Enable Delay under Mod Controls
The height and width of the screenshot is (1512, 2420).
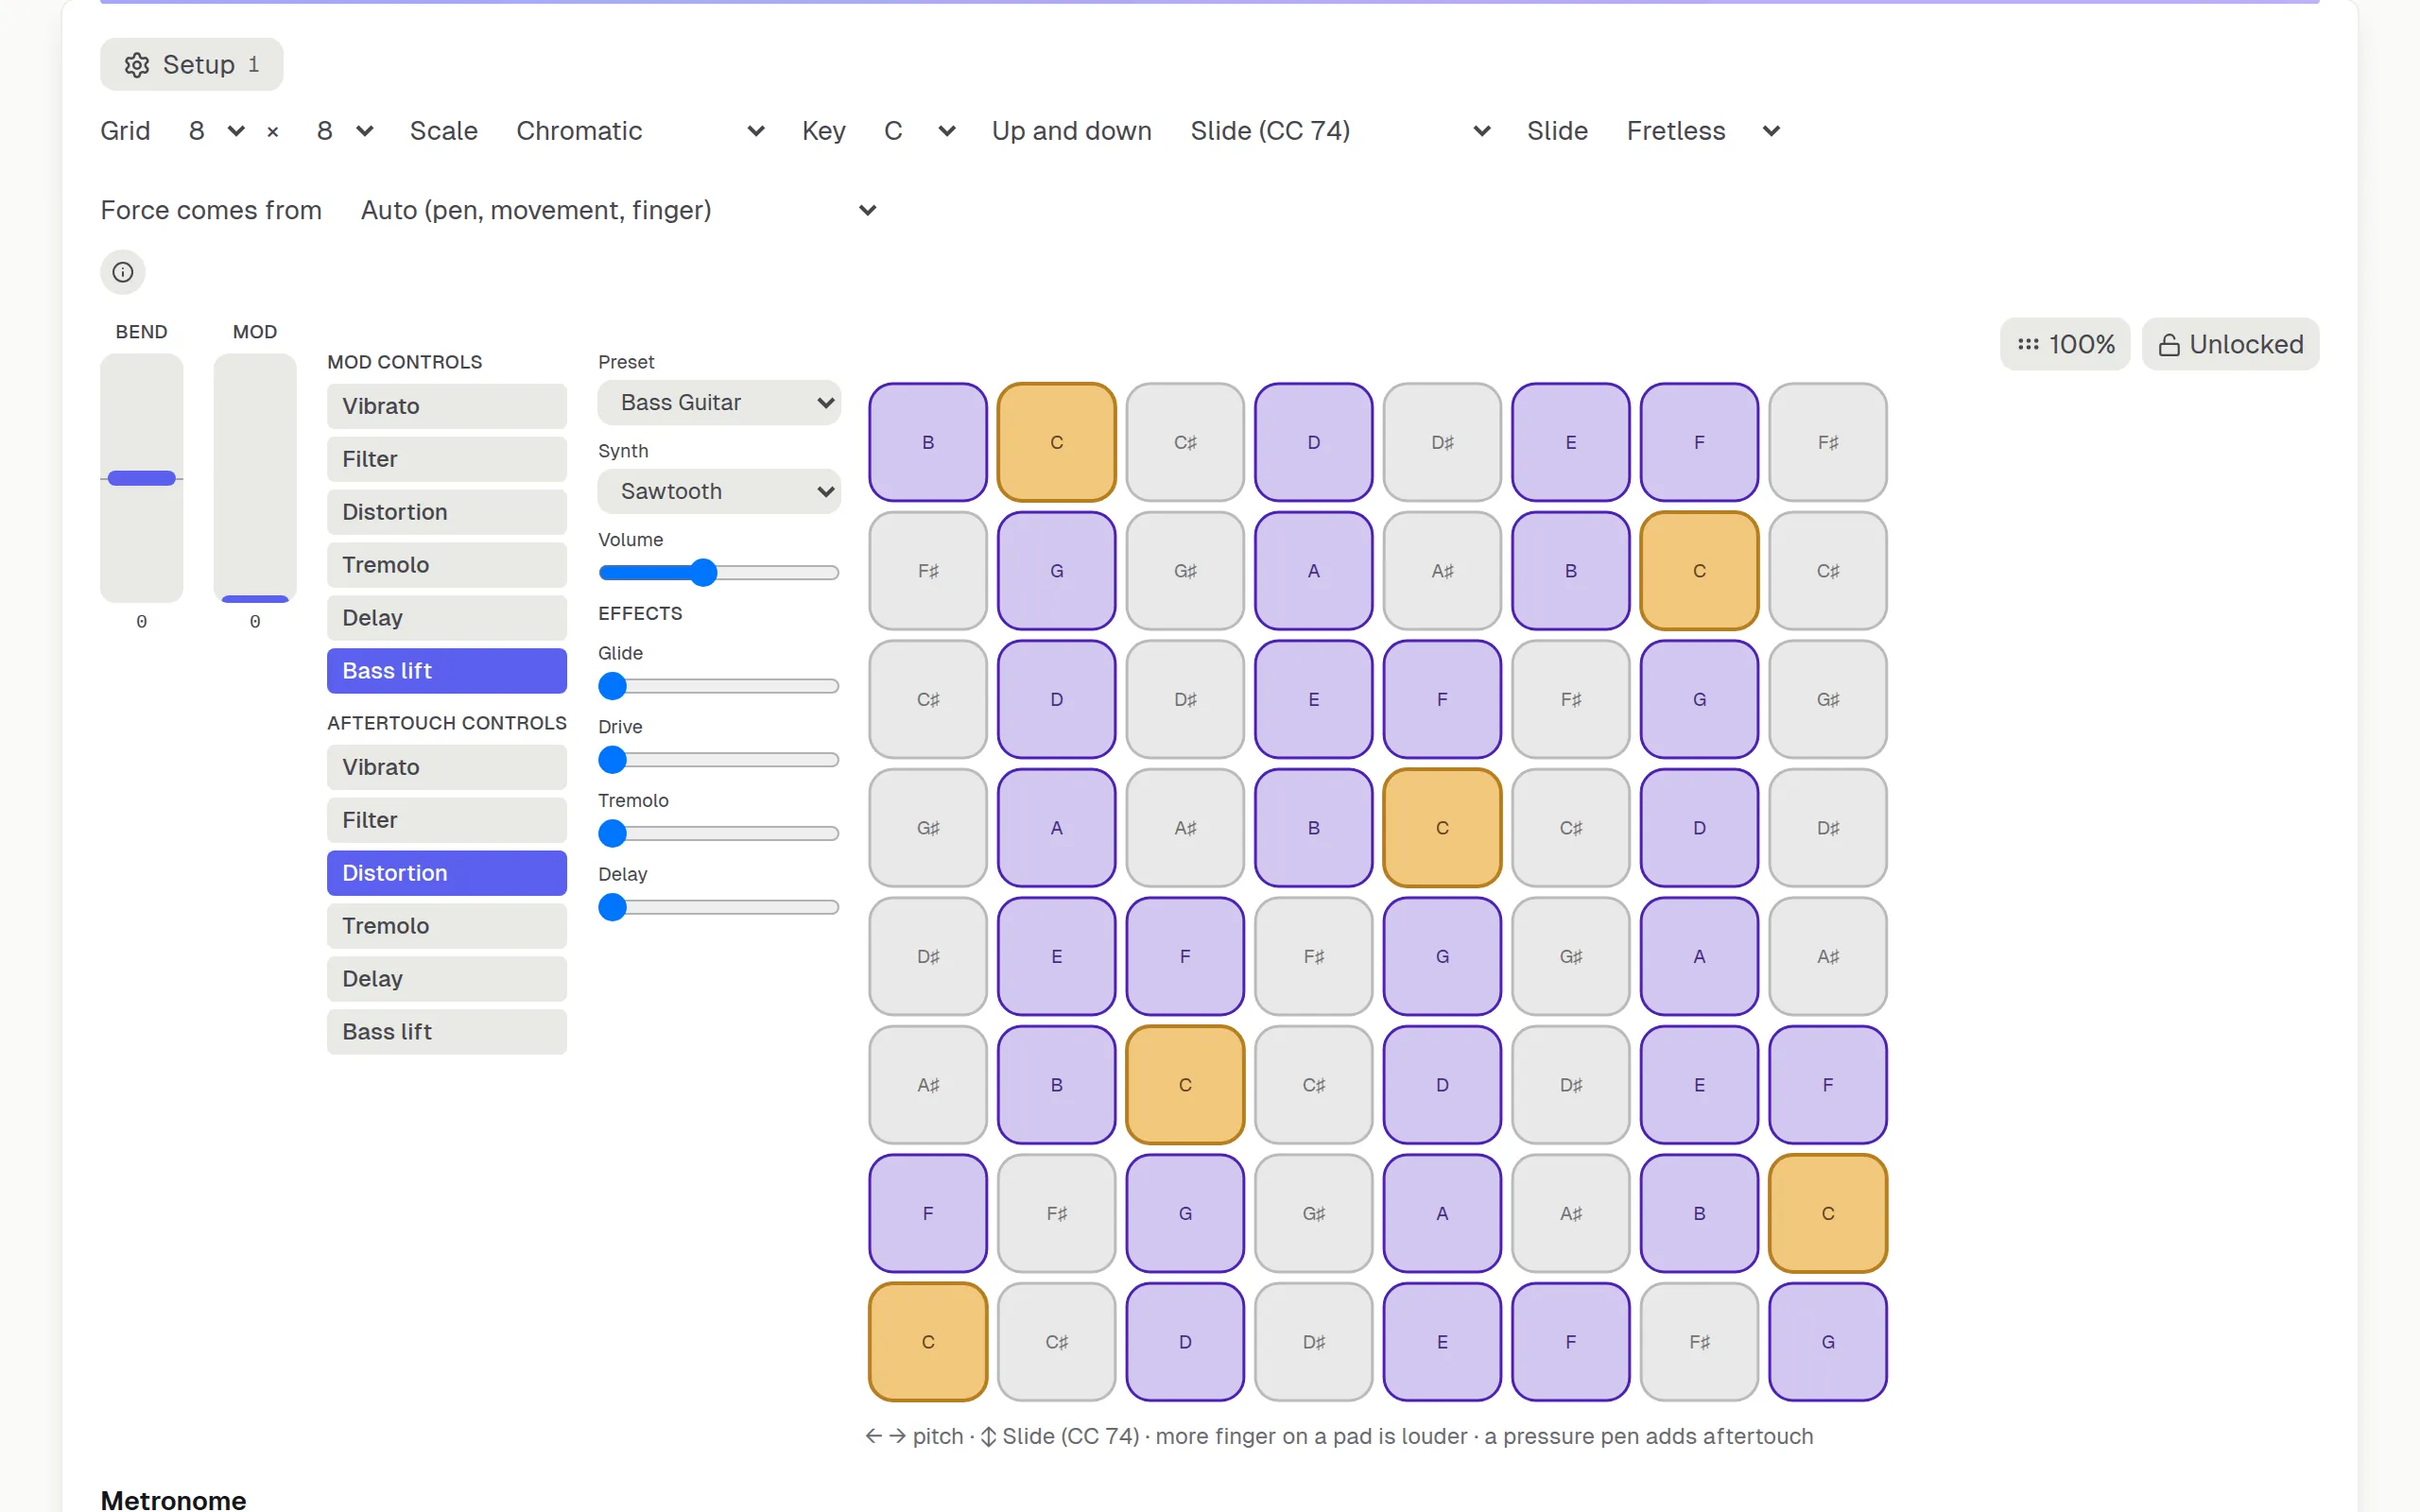[447, 618]
